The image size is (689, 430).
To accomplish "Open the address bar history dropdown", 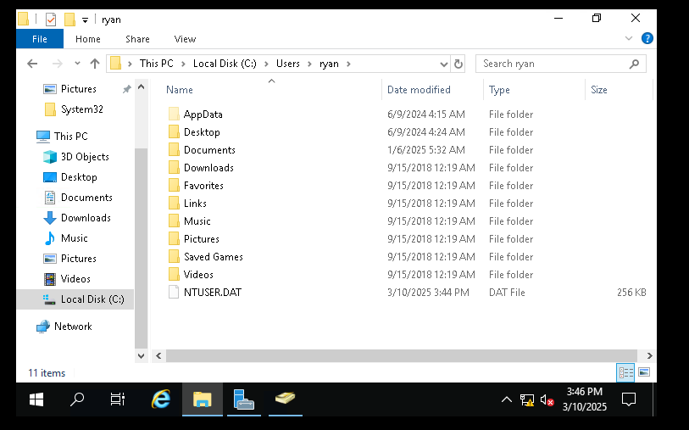I will point(444,64).
